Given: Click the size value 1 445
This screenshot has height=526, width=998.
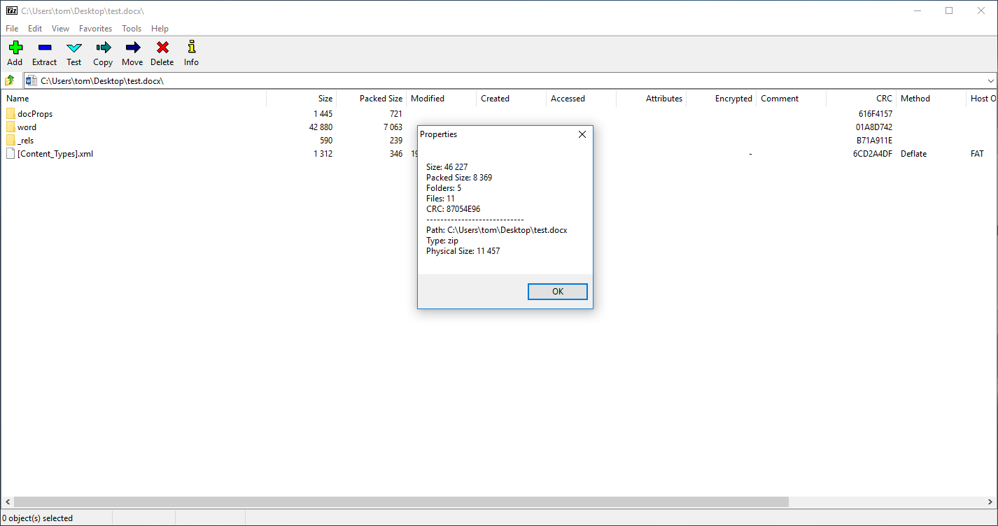Looking at the screenshot, I should (323, 113).
